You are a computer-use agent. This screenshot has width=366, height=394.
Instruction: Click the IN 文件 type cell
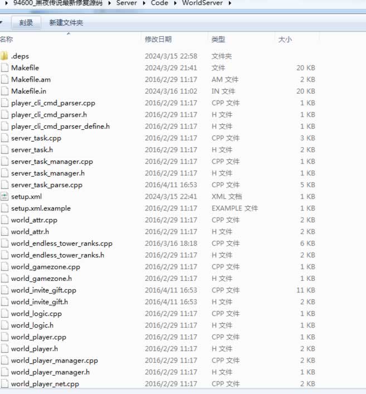pyautogui.click(x=223, y=91)
